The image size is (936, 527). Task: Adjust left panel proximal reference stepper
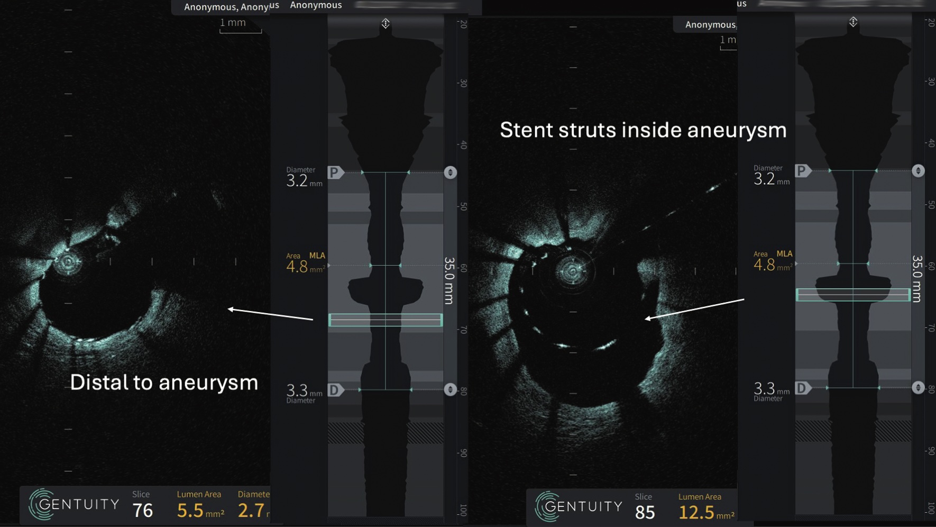(450, 172)
